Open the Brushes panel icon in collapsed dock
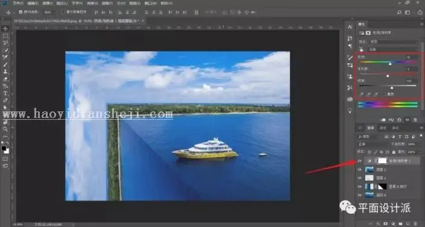Image resolution: width=425 pixels, height=227 pixels. click(350, 57)
